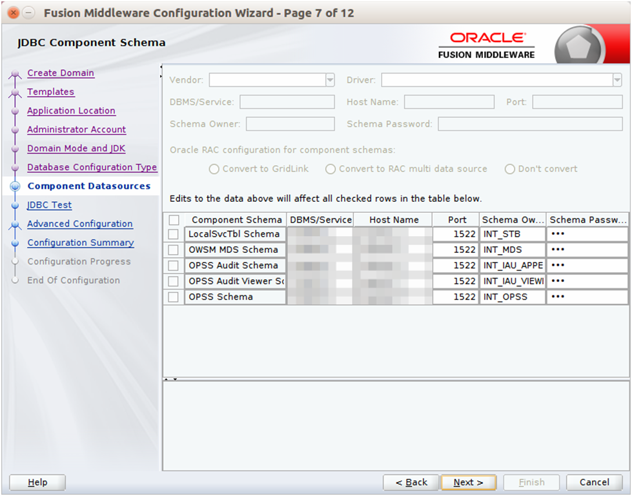Open the Driver dropdown arrow
The image size is (632, 496).
[x=618, y=80]
